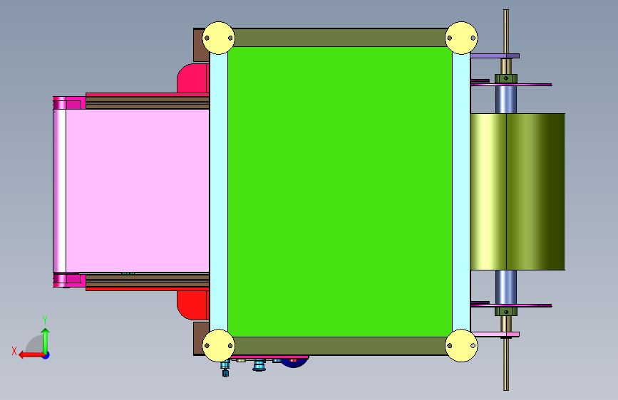Select the small blue fitting under the bottom-left disc
The image size is (618, 400).
click(225, 369)
